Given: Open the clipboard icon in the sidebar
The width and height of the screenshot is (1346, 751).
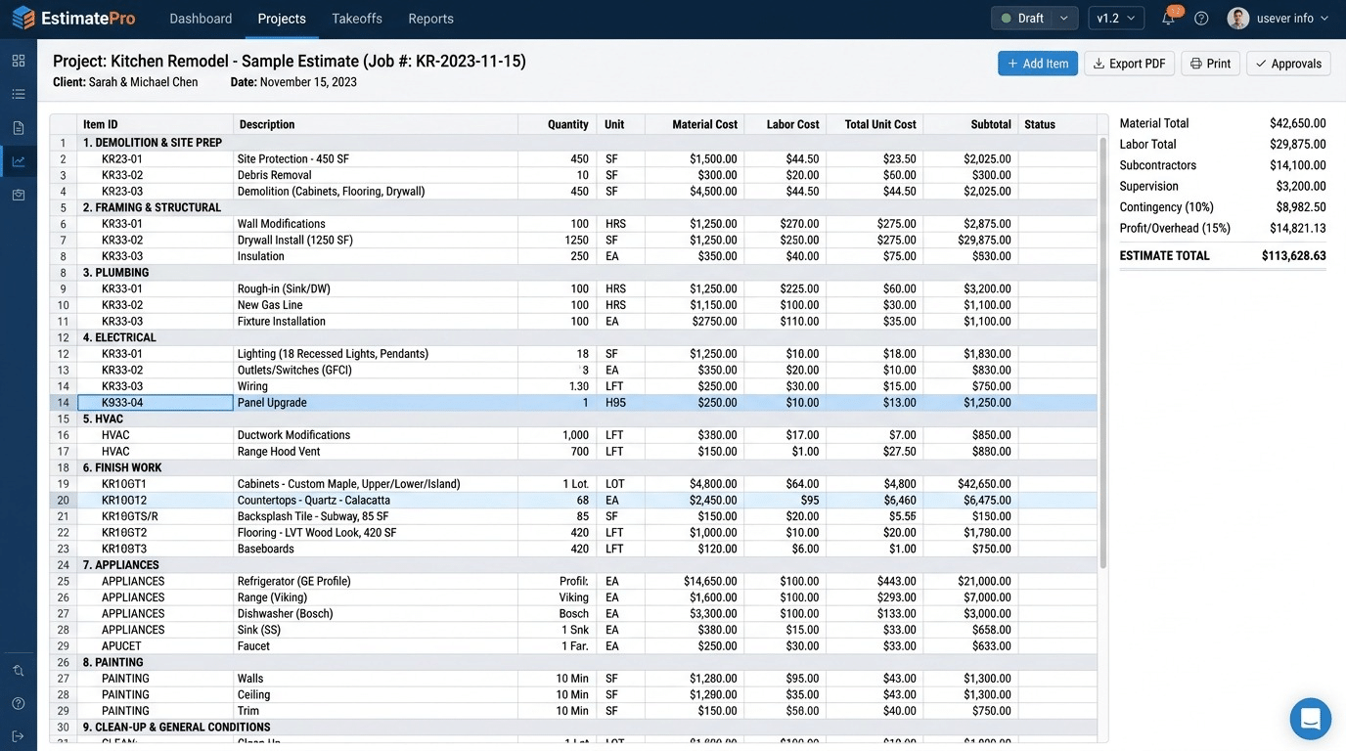Looking at the screenshot, I should click(19, 195).
